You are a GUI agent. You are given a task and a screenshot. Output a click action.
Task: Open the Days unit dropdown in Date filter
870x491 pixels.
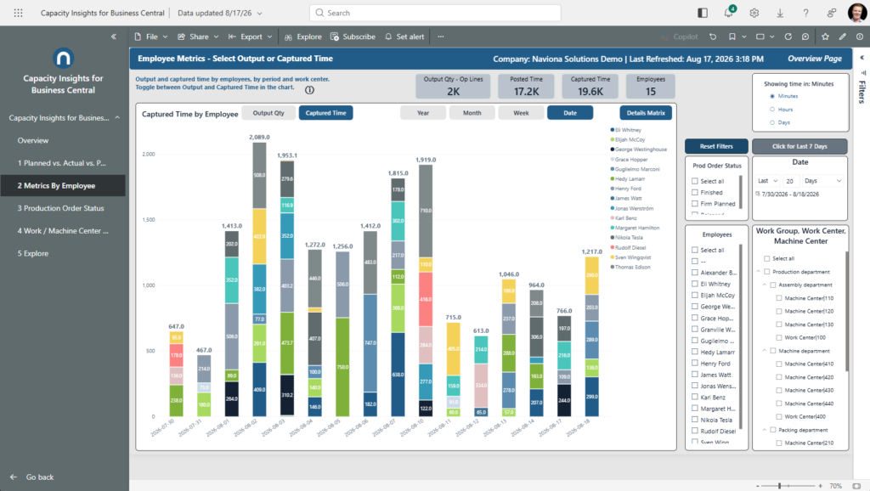(822, 181)
